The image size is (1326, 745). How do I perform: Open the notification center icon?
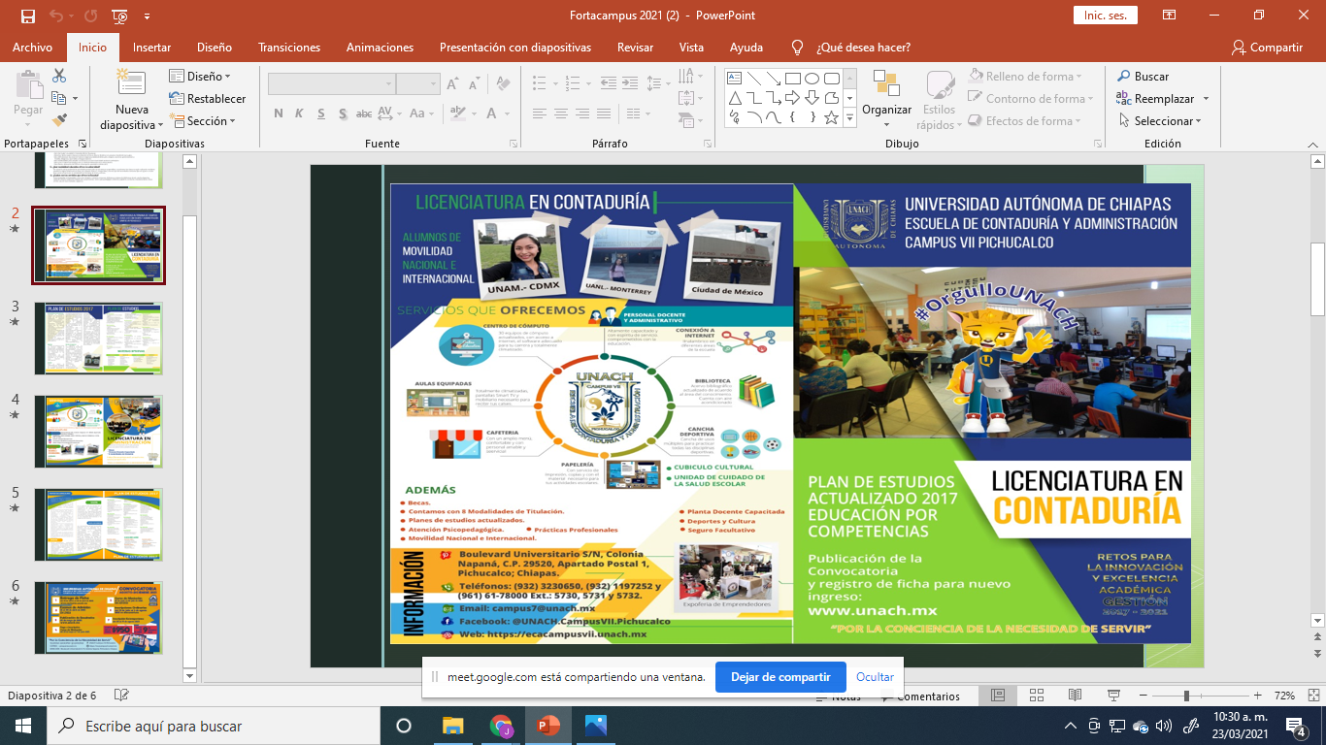(x=1296, y=726)
